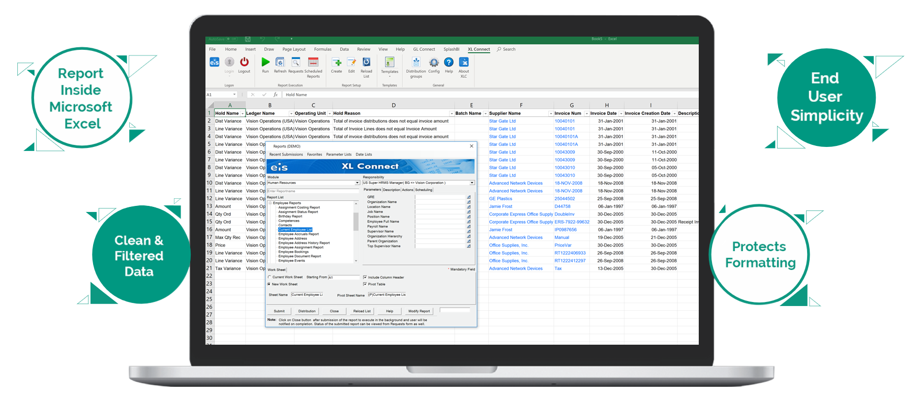
Task: Open the Distribution groups icon
Action: (416, 62)
